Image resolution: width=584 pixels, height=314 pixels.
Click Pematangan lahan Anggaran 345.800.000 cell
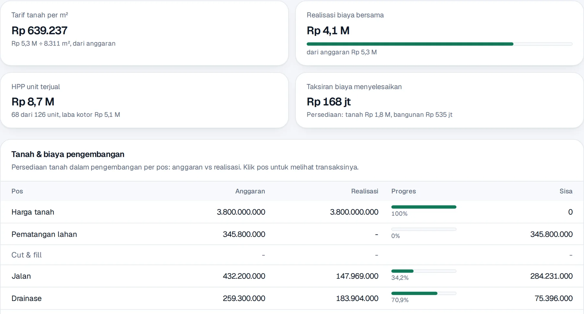tap(244, 234)
